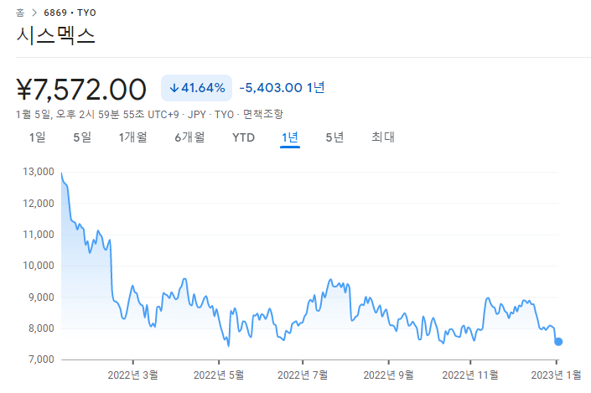The image size is (591, 393).
Task: Click the ¥7,572.00 price value
Action: pyautogui.click(x=81, y=90)
